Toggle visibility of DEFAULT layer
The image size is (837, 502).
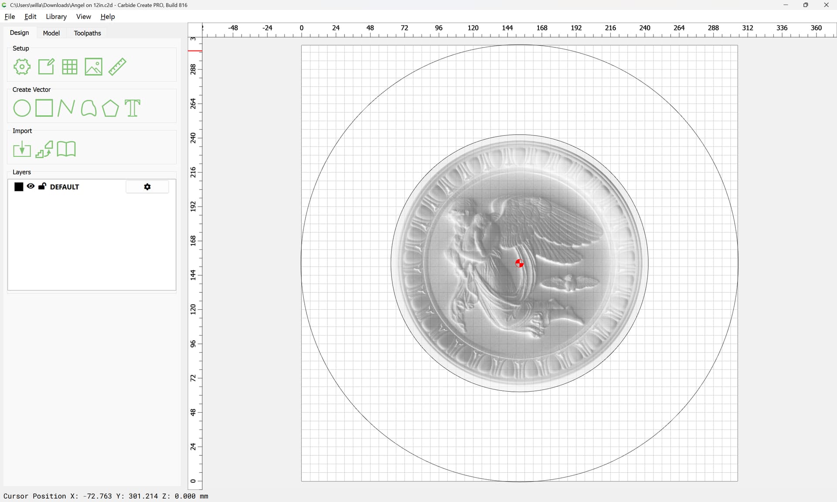(31, 186)
